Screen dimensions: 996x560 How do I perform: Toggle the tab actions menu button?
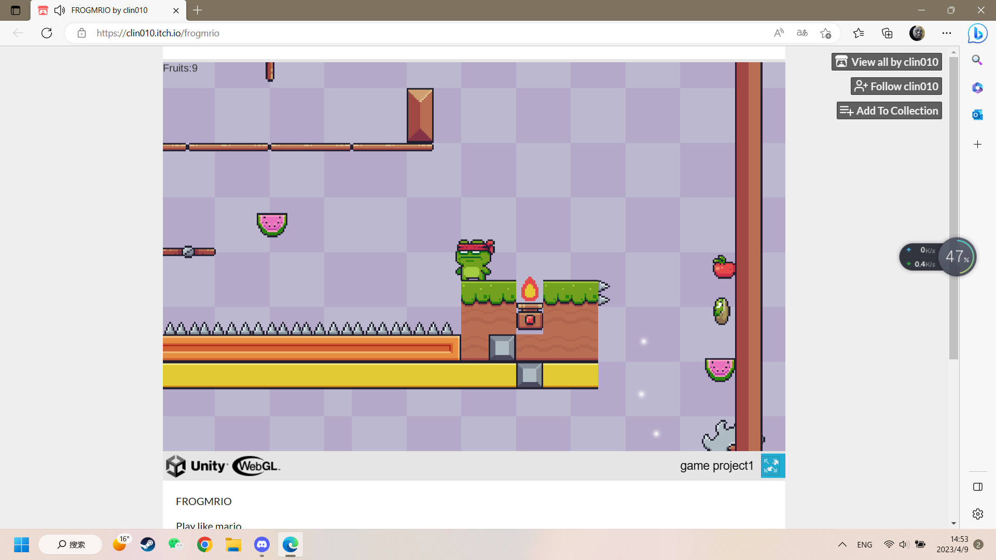click(x=16, y=10)
